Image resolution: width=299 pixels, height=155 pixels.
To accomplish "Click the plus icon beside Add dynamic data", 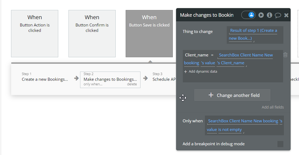I will (x=185, y=72).
